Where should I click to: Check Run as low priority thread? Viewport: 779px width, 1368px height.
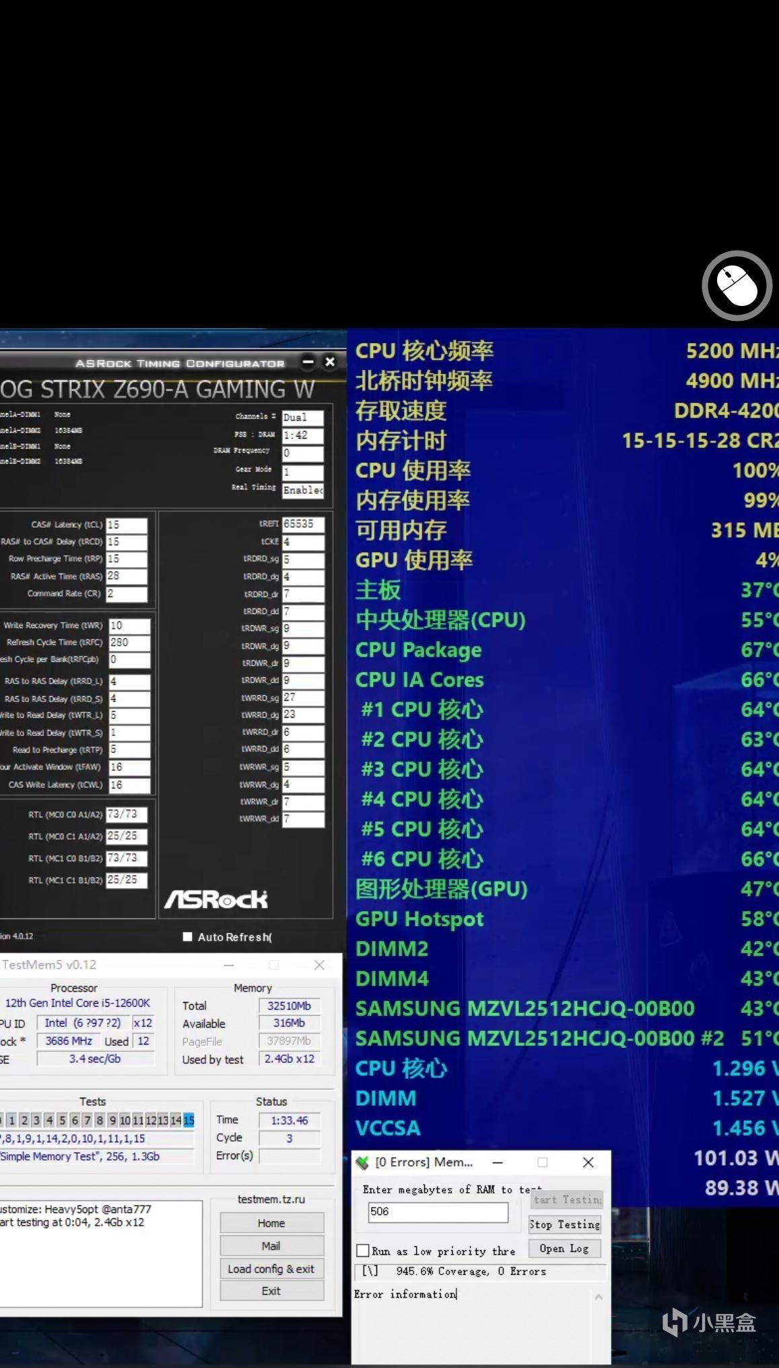tap(363, 1251)
